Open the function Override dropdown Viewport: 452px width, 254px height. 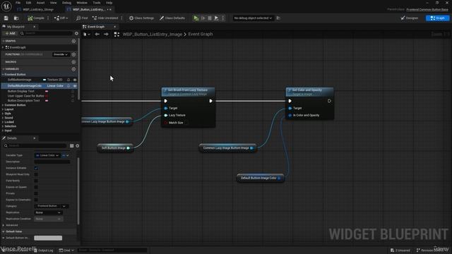coord(61,54)
